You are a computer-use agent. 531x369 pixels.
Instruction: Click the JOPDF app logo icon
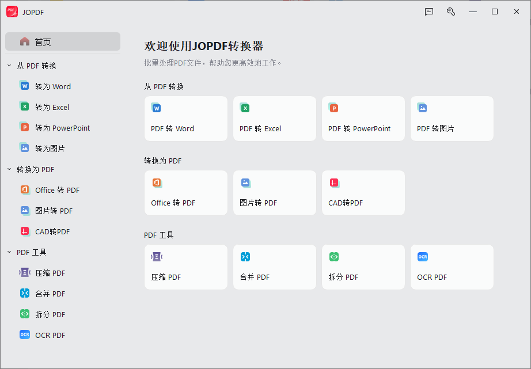click(x=12, y=12)
